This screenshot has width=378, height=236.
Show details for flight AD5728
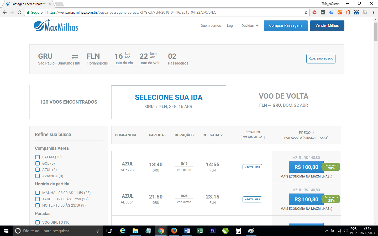252,167
